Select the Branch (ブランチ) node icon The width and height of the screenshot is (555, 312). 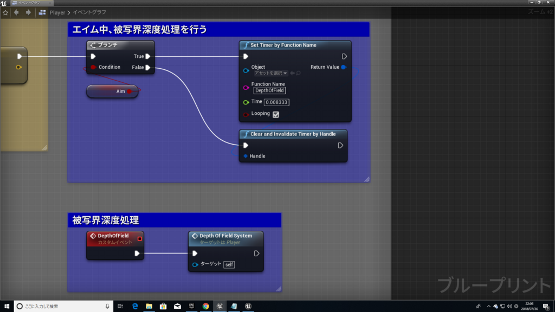pyautogui.click(x=93, y=44)
